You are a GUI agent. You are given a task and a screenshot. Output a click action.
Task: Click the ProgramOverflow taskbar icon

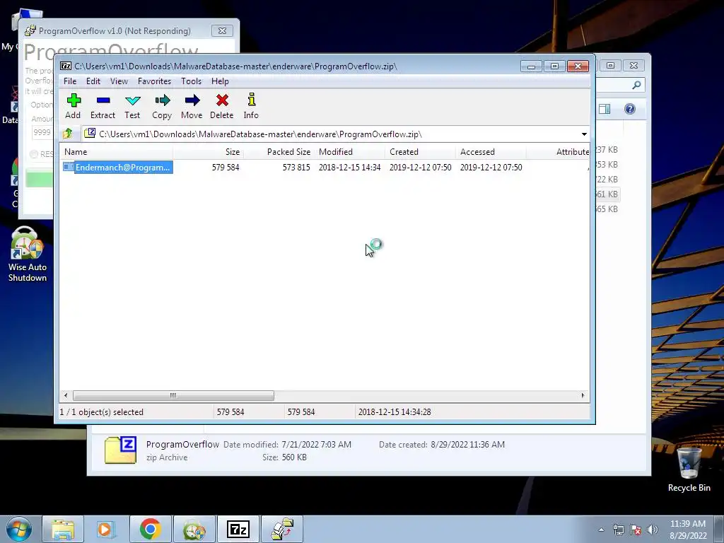(282, 529)
